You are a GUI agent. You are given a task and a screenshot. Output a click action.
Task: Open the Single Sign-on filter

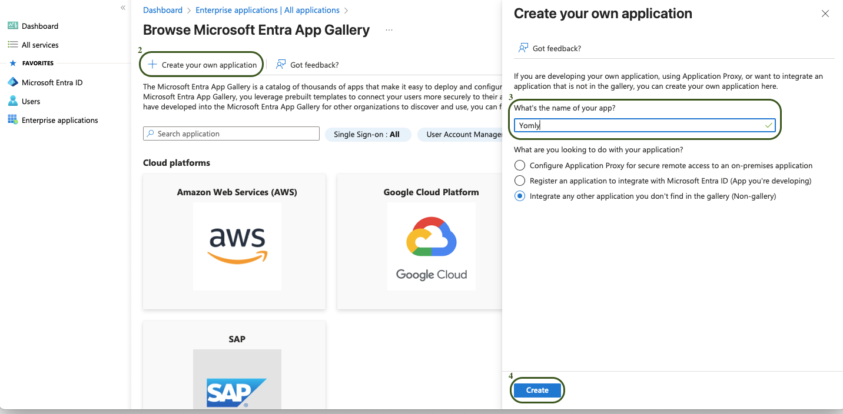[366, 135]
